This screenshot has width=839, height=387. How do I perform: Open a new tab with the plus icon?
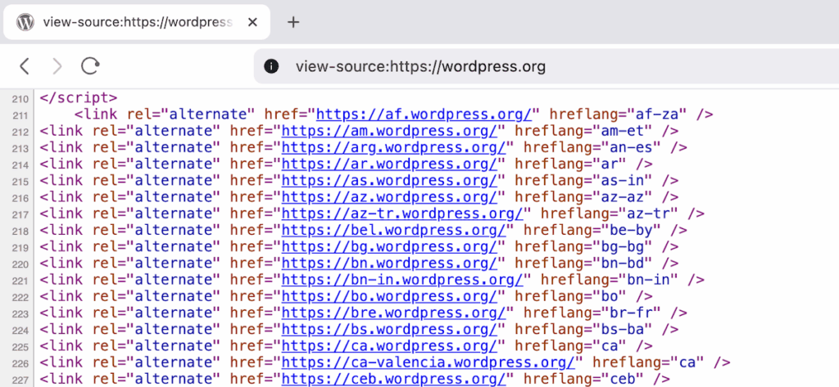click(293, 22)
